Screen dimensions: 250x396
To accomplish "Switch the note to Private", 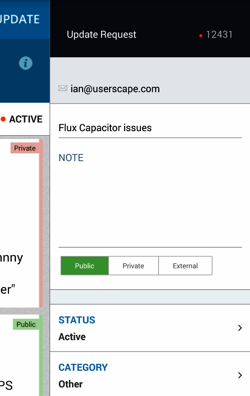I will click(x=133, y=266).
